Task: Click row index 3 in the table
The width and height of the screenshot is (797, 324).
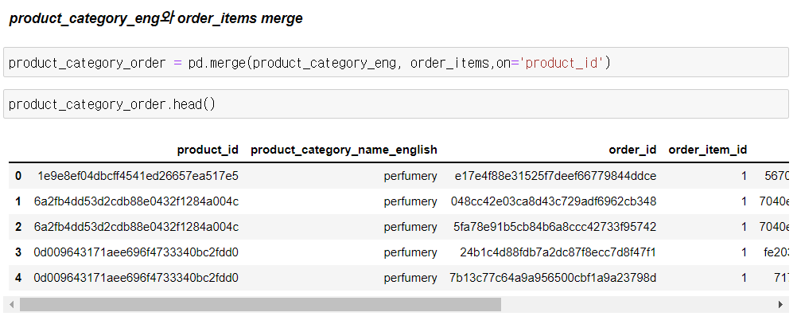Action: pyautogui.click(x=18, y=252)
